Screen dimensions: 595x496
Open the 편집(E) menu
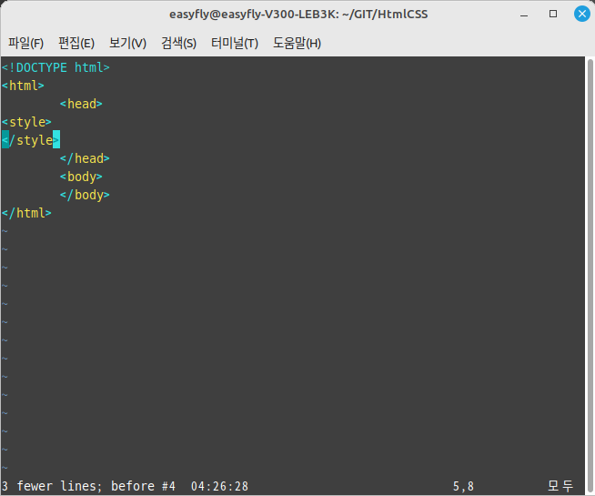click(76, 43)
